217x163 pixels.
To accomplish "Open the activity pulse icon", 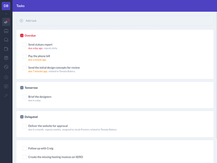I will [6, 67].
